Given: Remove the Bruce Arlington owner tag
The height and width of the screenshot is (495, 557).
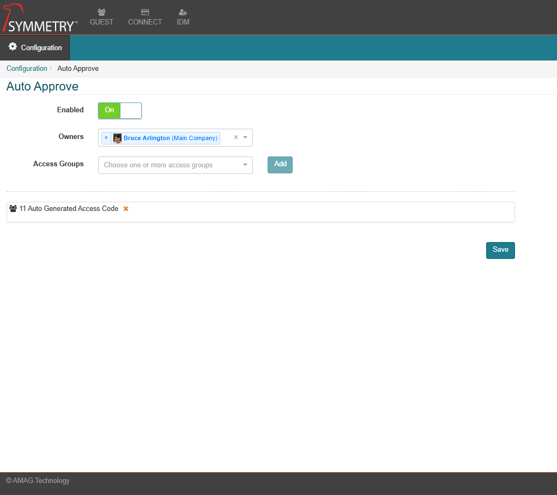Looking at the screenshot, I should click(106, 138).
